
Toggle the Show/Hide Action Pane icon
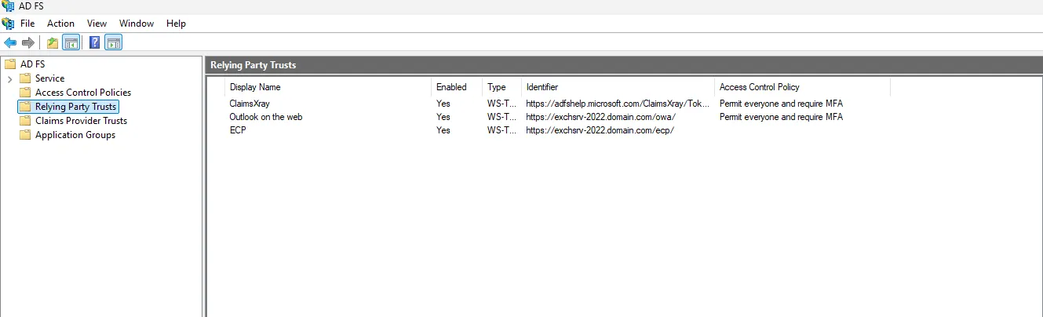click(114, 42)
